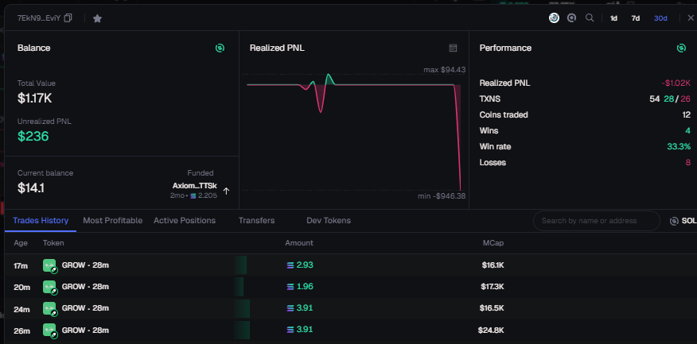
Task: Select the 1d timeframe
Action: [614, 18]
